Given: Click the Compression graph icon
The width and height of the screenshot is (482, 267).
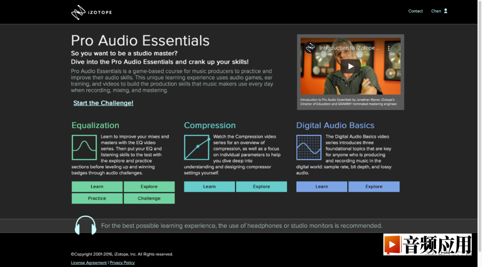Looking at the screenshot, I should [197, 147].
